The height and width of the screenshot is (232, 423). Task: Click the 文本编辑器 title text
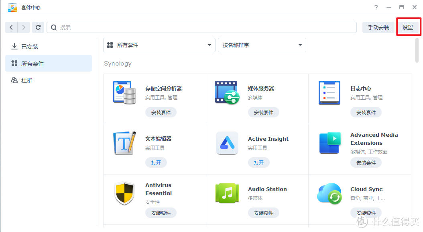coord(159,139)
